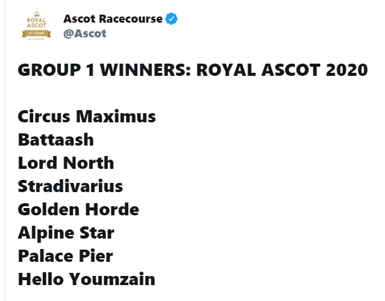Click the Battaash line
Viewport: 385px width, 301px height.
[56, 139]
